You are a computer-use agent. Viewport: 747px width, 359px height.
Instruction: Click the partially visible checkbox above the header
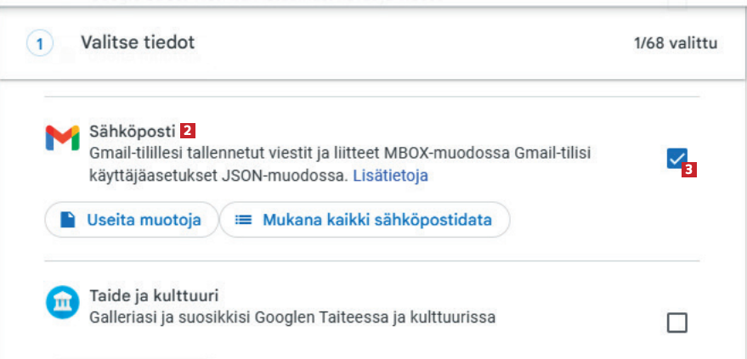[x=676, y=5]
